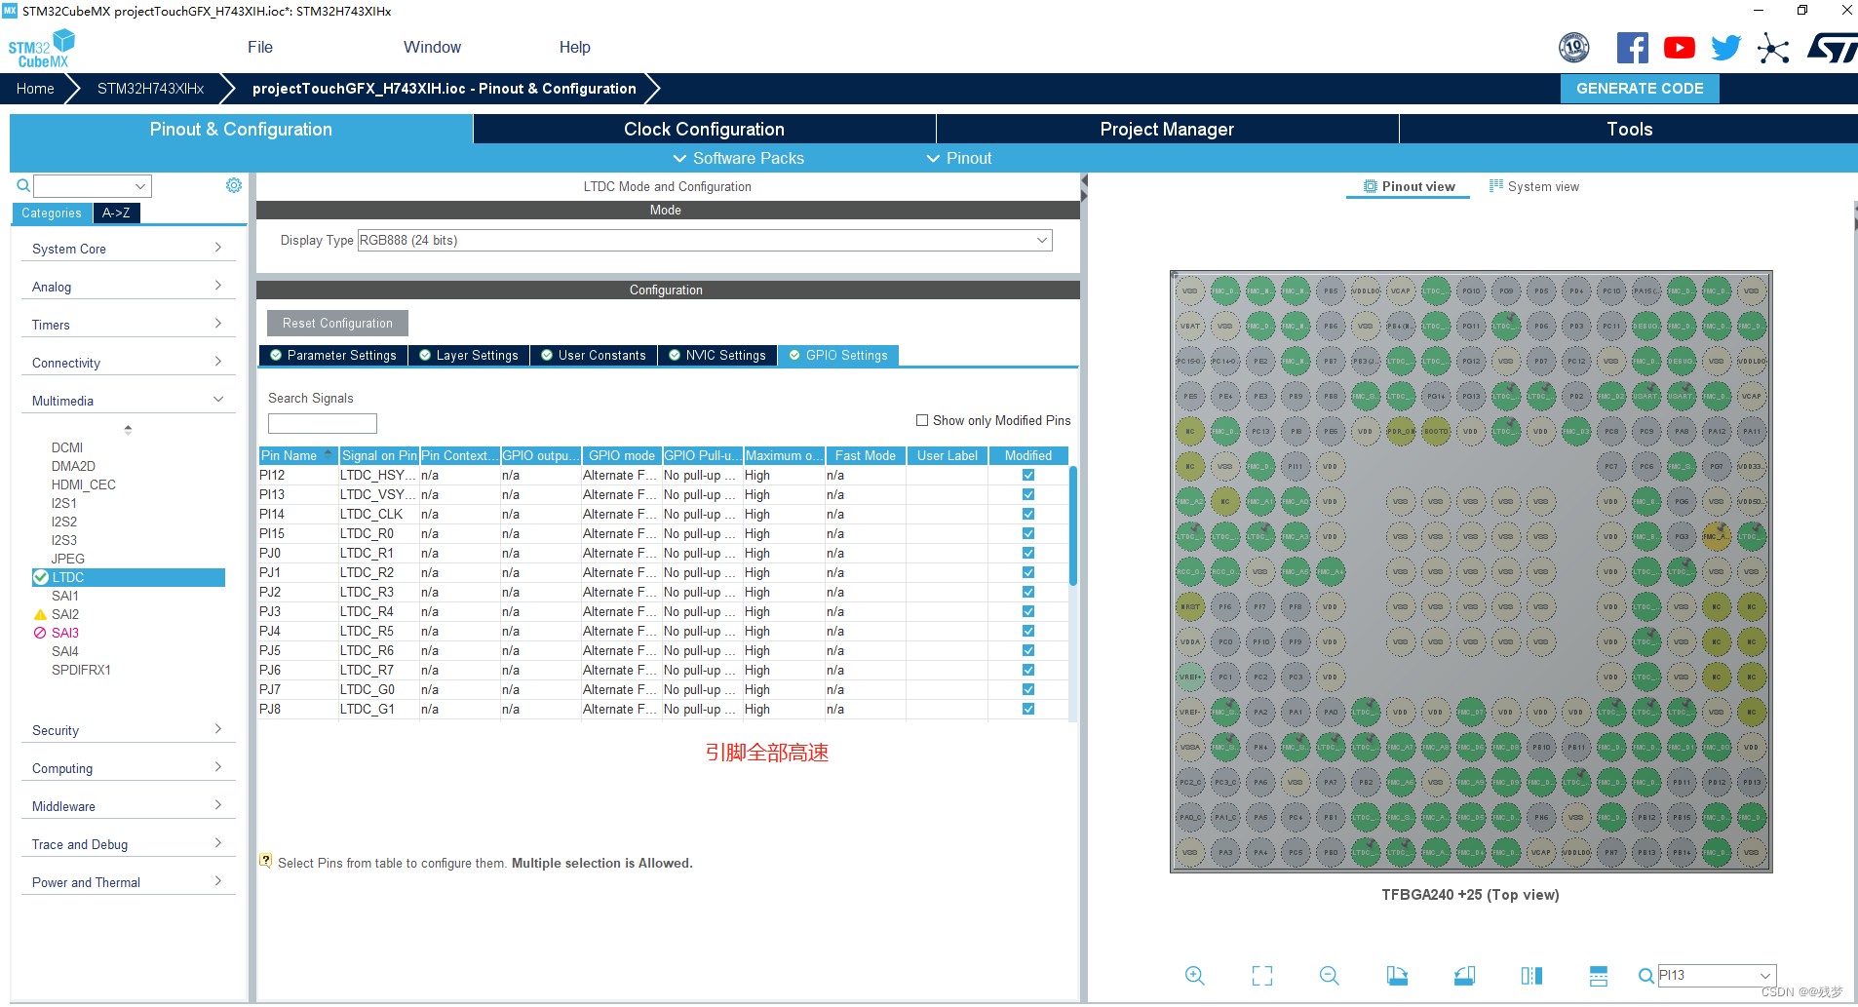Image resolution: width=1858 pixels, height=1007 pixels.
Task: Rotate the chip clockwise
Action: coord(1397,976)
